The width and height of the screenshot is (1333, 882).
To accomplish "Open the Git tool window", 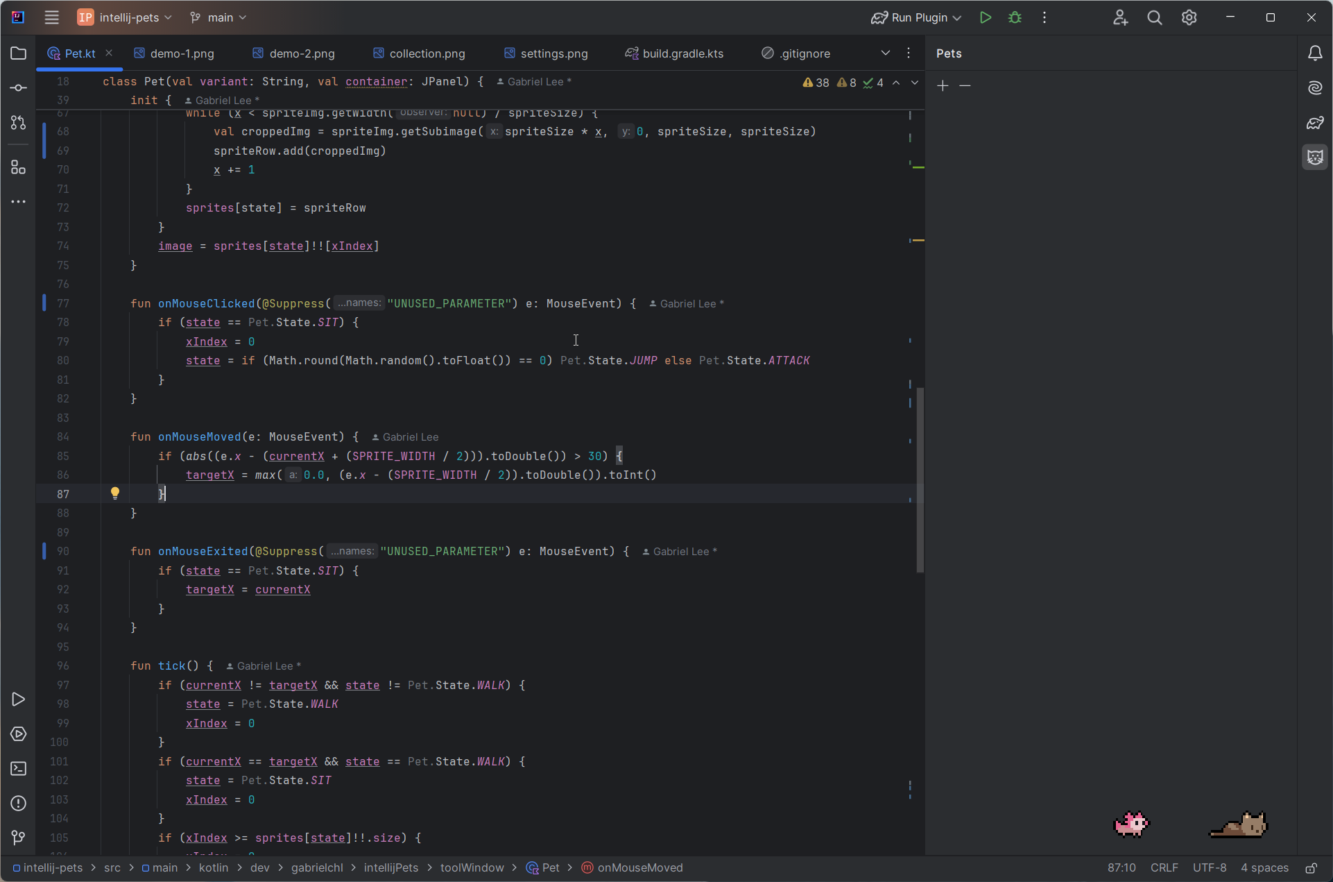I will 19,838.
